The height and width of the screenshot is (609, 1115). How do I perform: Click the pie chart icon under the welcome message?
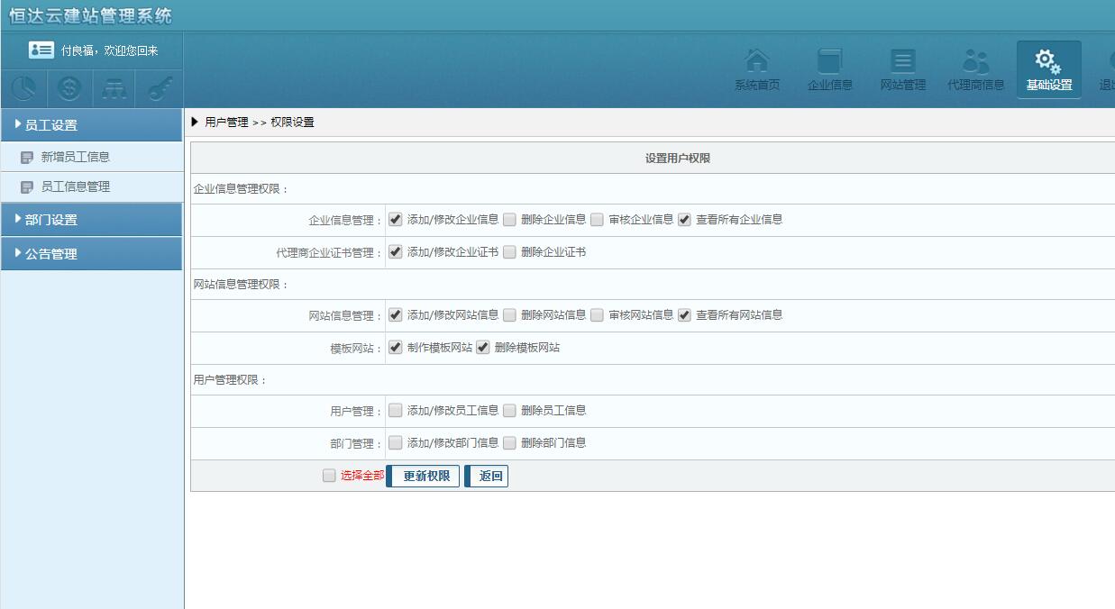point(24,88)
